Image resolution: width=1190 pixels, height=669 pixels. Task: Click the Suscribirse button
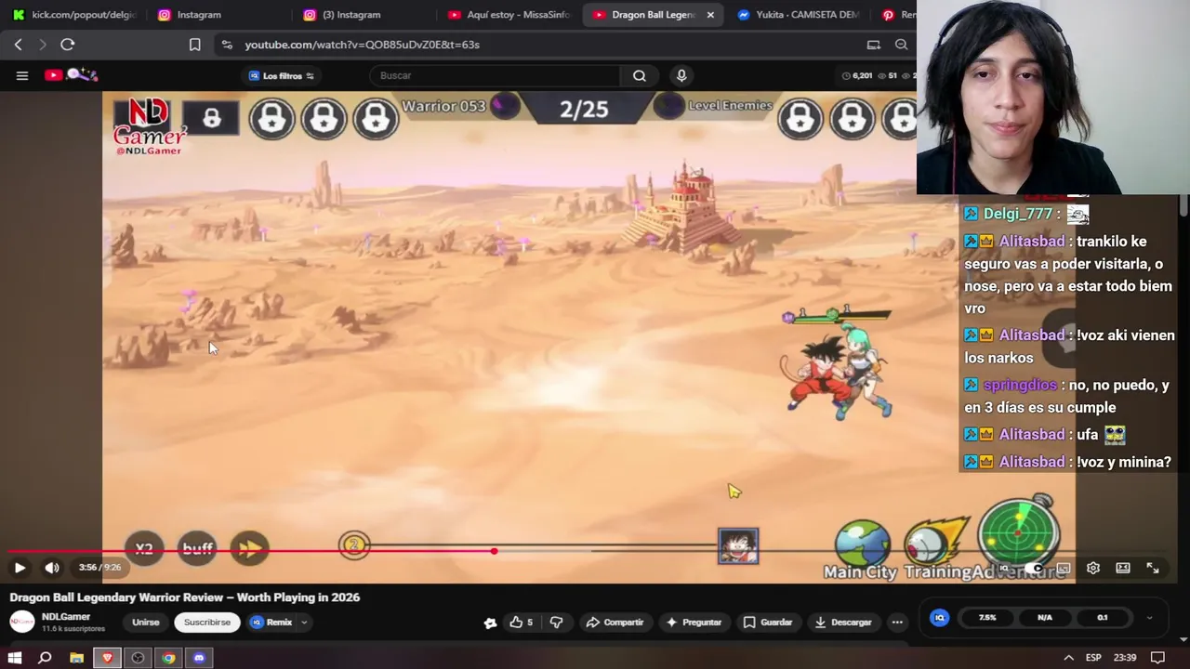pos(206,623)
